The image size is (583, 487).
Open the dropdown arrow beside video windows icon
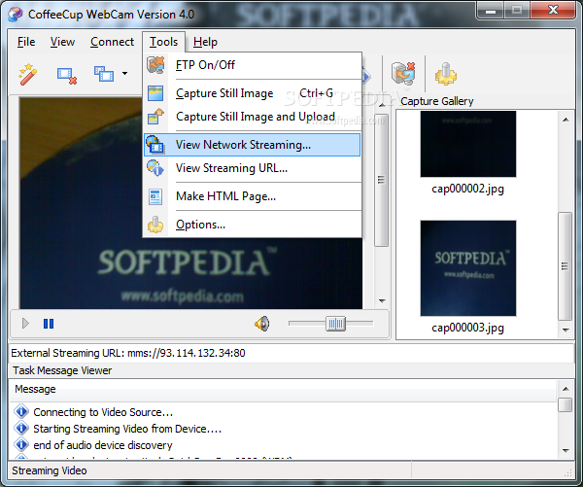click(x=125, y=73)
